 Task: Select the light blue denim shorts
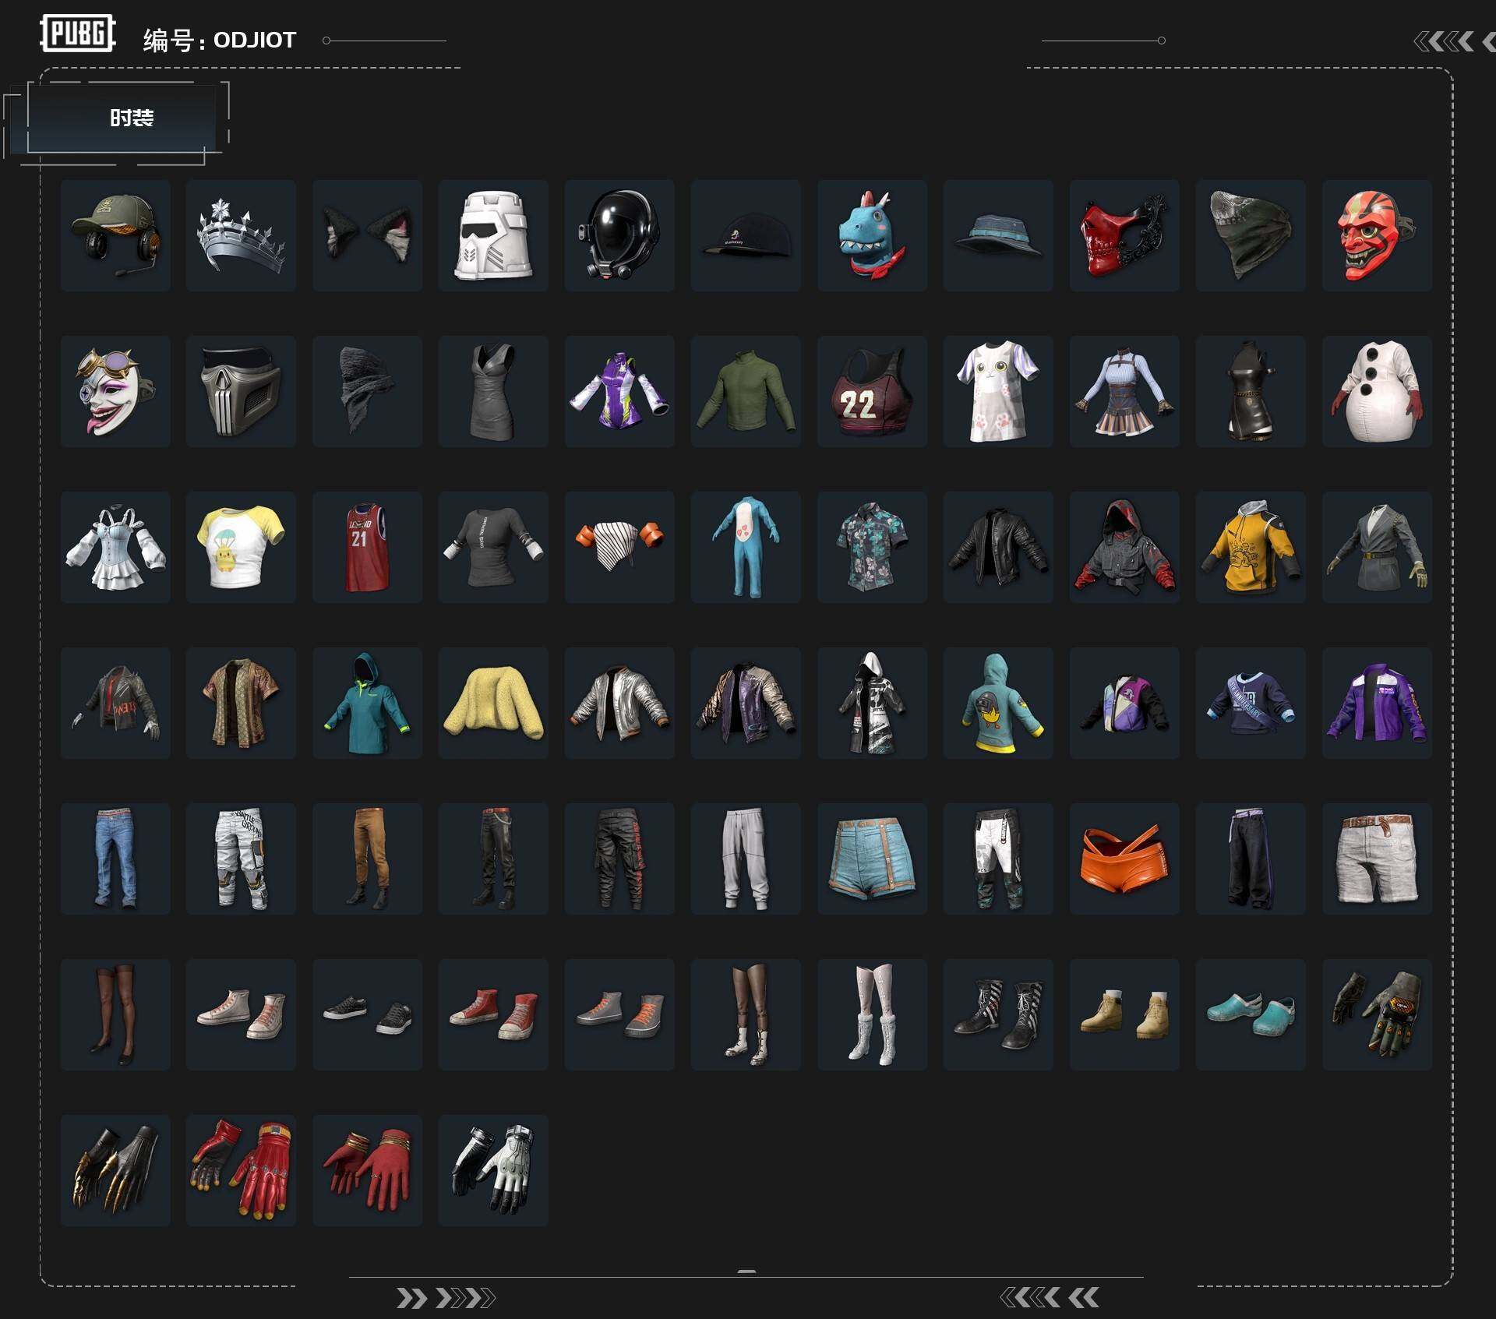[x=872, y=859]
